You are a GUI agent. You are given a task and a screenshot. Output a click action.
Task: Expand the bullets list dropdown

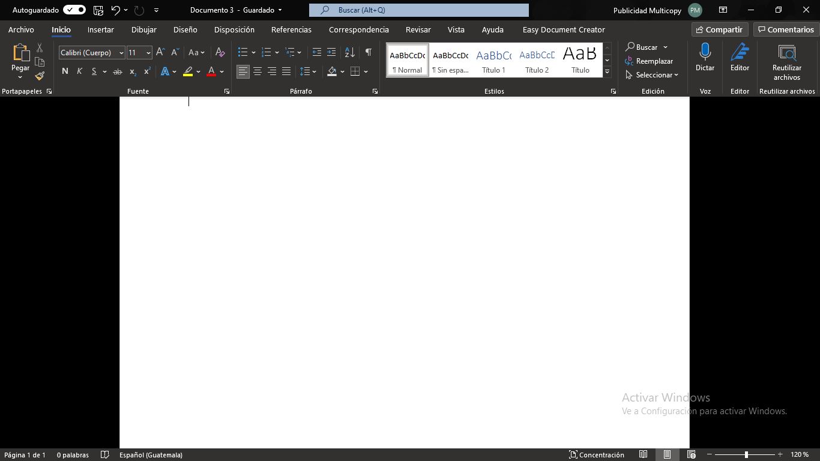coord(253,53)
